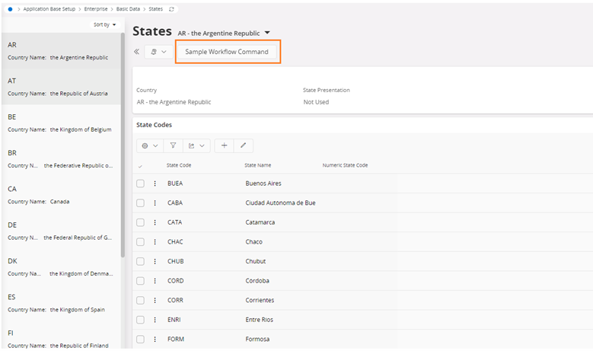Add a new state code with plus icon

(x=224, y=145)
